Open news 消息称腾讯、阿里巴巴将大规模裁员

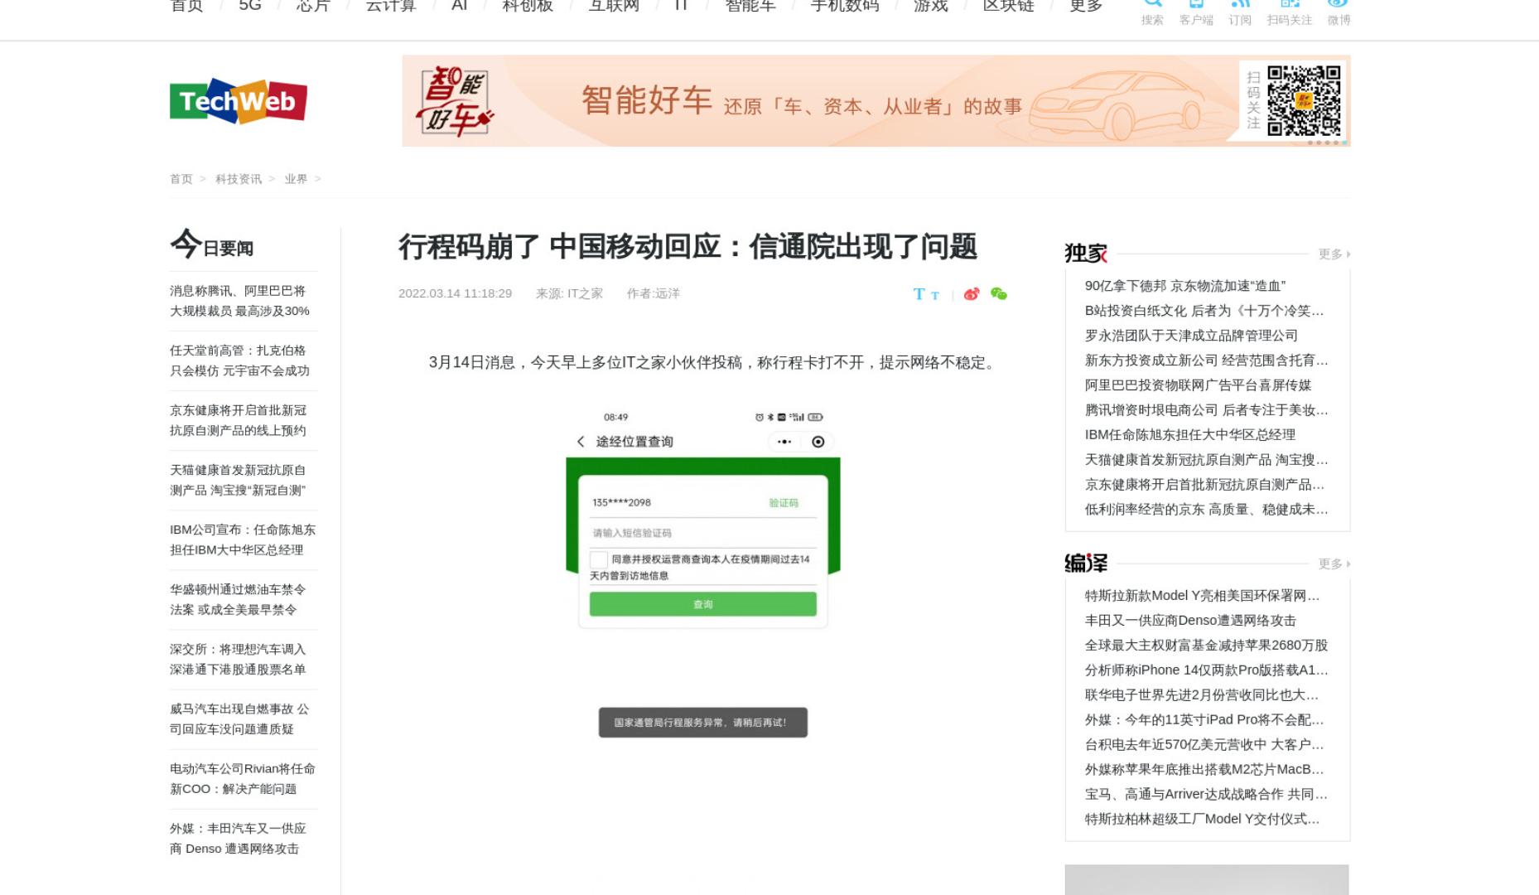pyautogui.click(x=239, y=301)
